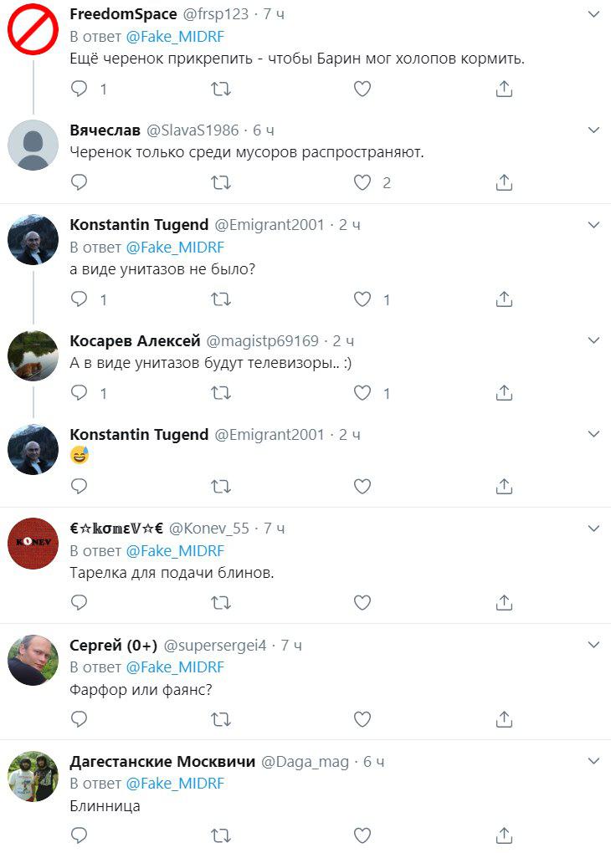Reply to Дагестанские Москвичи's Блинница tweet
Viewport: 611px width, 853px height.
click(79, 835)
